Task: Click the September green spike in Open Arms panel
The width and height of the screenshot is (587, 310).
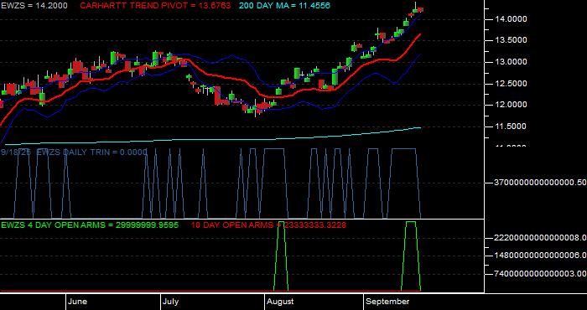Action: pos(411,256)
